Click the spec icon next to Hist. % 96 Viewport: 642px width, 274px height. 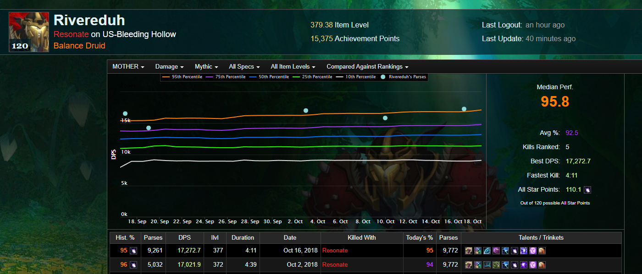133,265
